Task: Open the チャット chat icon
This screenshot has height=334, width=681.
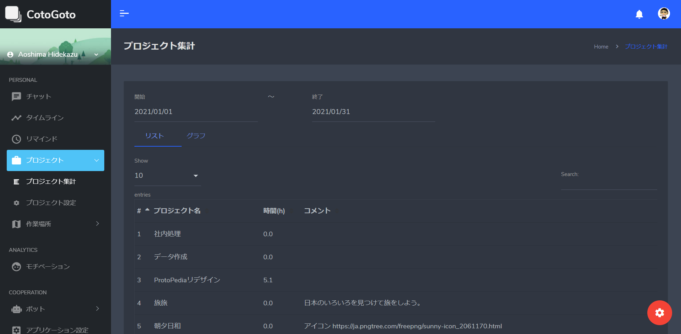Action: coord(16,96)
